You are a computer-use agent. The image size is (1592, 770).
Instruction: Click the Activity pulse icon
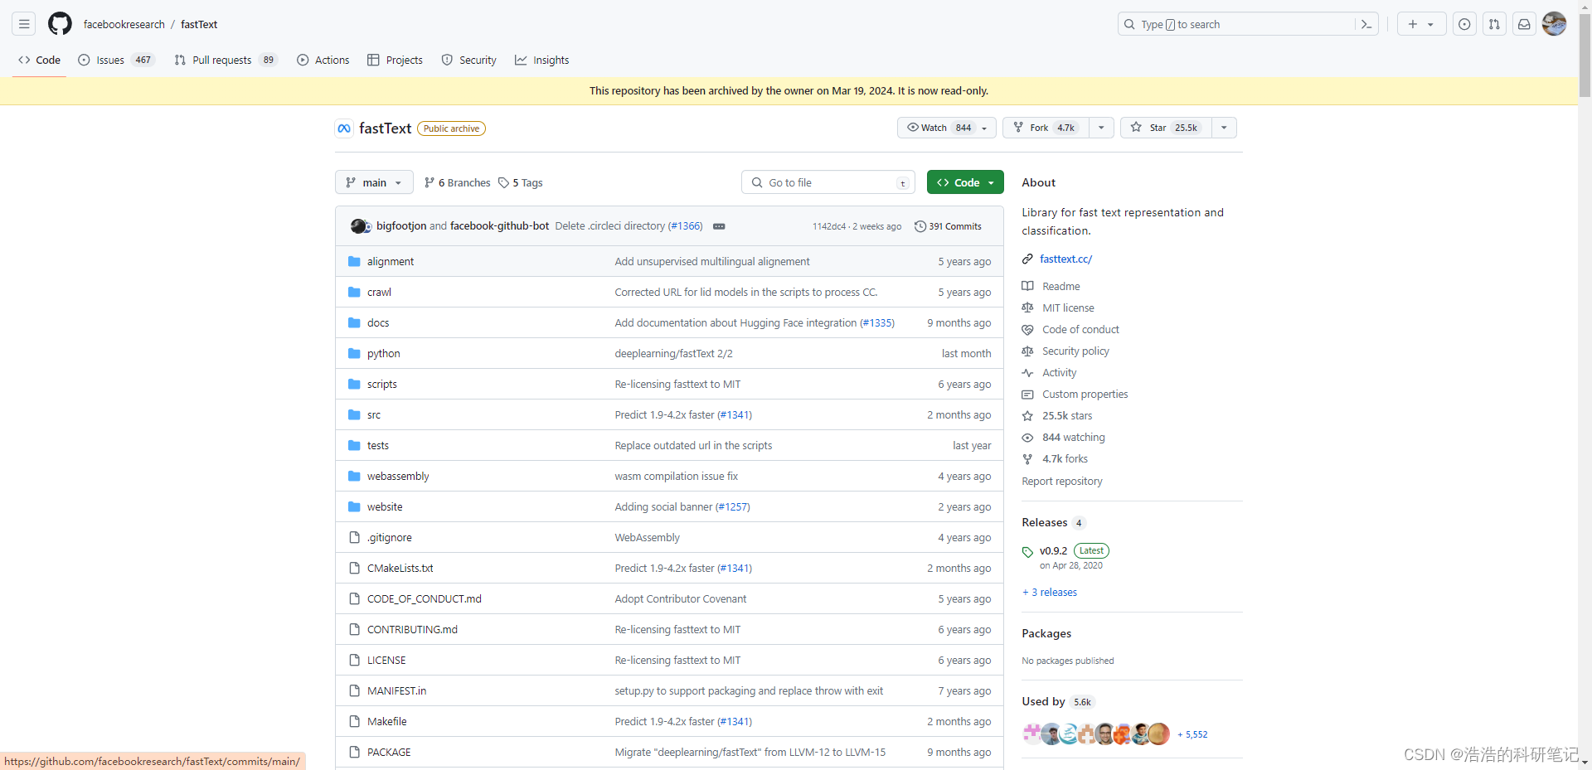point(1027,373)
